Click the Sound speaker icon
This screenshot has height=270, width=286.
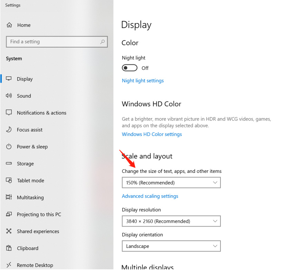point(9,96)
